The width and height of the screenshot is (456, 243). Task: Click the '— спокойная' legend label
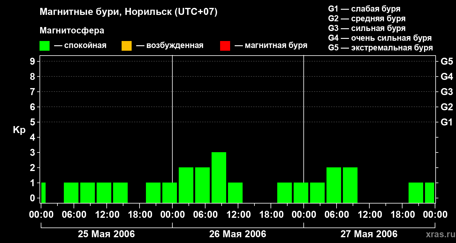[x=80, y=46]
